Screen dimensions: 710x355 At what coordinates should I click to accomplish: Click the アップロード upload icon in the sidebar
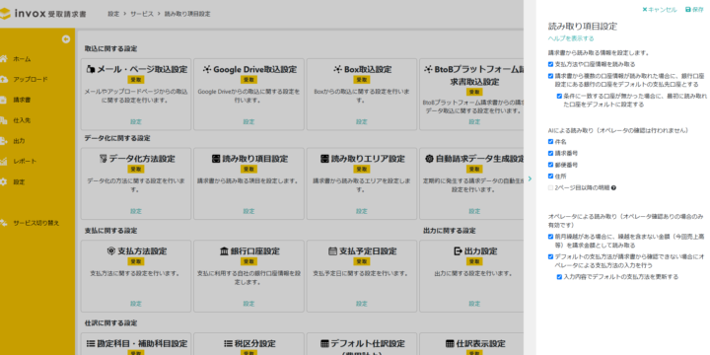coord(4,79)
